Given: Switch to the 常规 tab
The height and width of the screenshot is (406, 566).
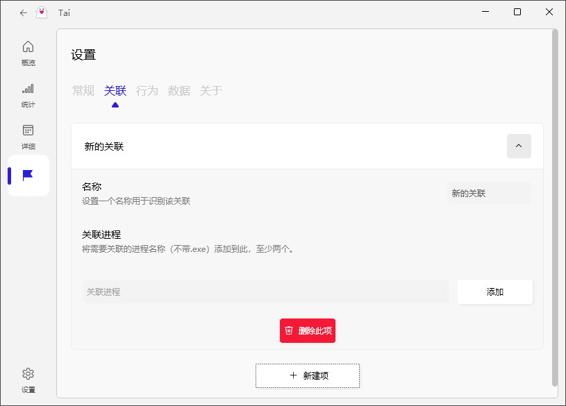Looking at the screenshot, I should pyautogui.click(x=83, y=91).
